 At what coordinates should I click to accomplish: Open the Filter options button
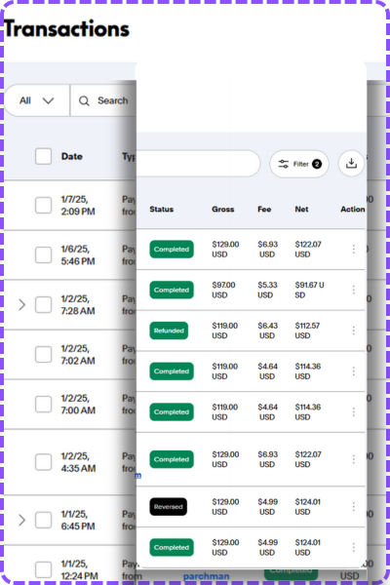(299, 164)
